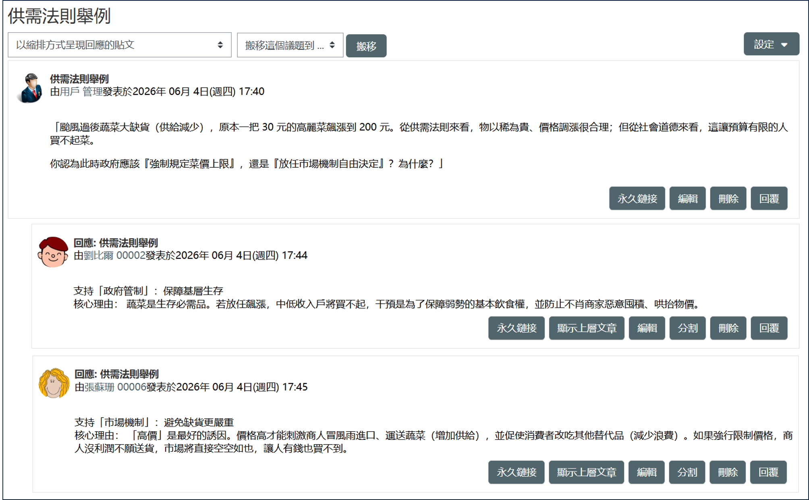Click 刪除 on the original post
809x500 pixels.
[728, 198]
